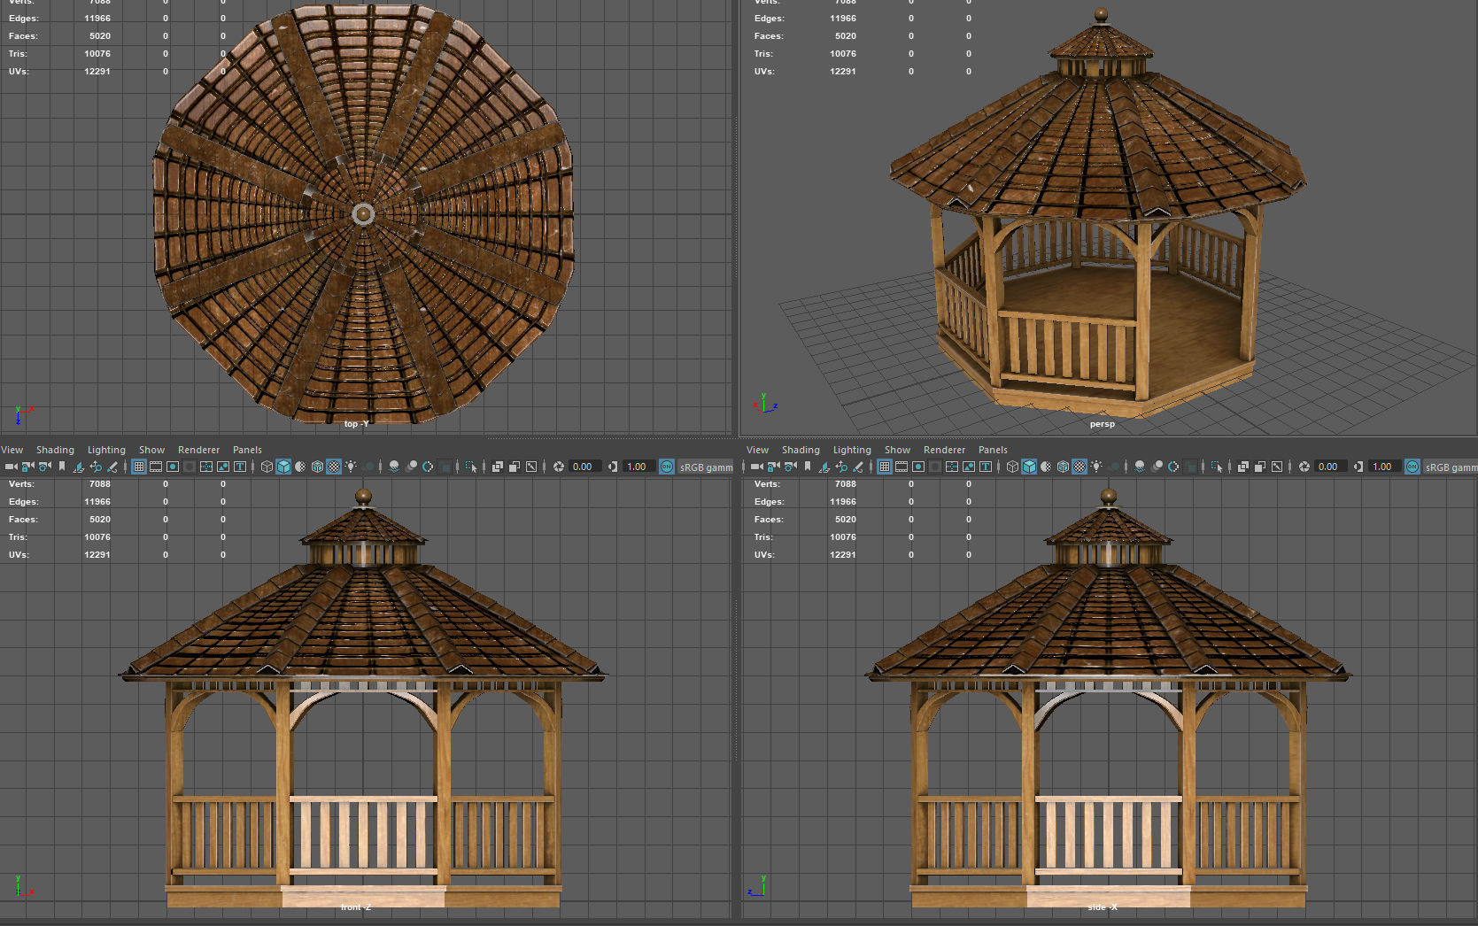
Task: Open Renderer menu of front panel
Action: tap(198, 450)
